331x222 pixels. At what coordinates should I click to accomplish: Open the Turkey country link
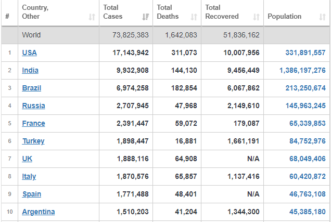33,141
